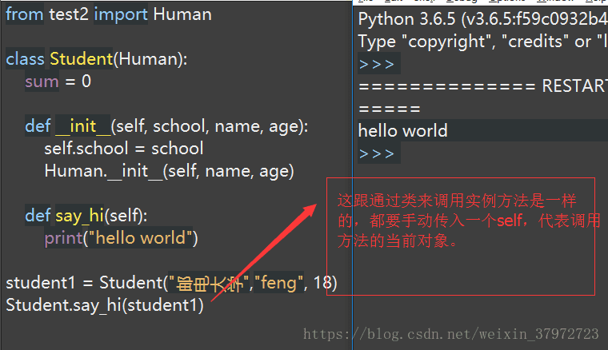Click the 'self.school = school' line
The height and width of the screenshot is (350, 608).
pyautogui.click(x=124, y=149)
